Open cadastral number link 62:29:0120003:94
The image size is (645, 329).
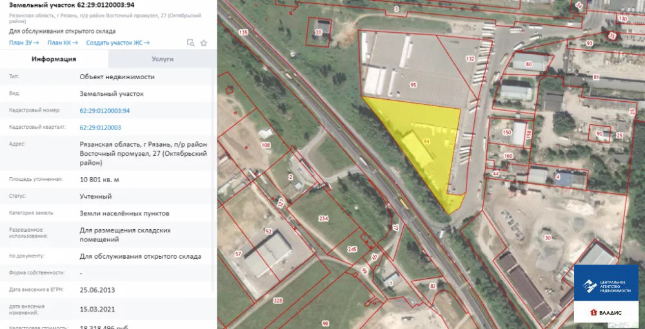pos(105,111)
